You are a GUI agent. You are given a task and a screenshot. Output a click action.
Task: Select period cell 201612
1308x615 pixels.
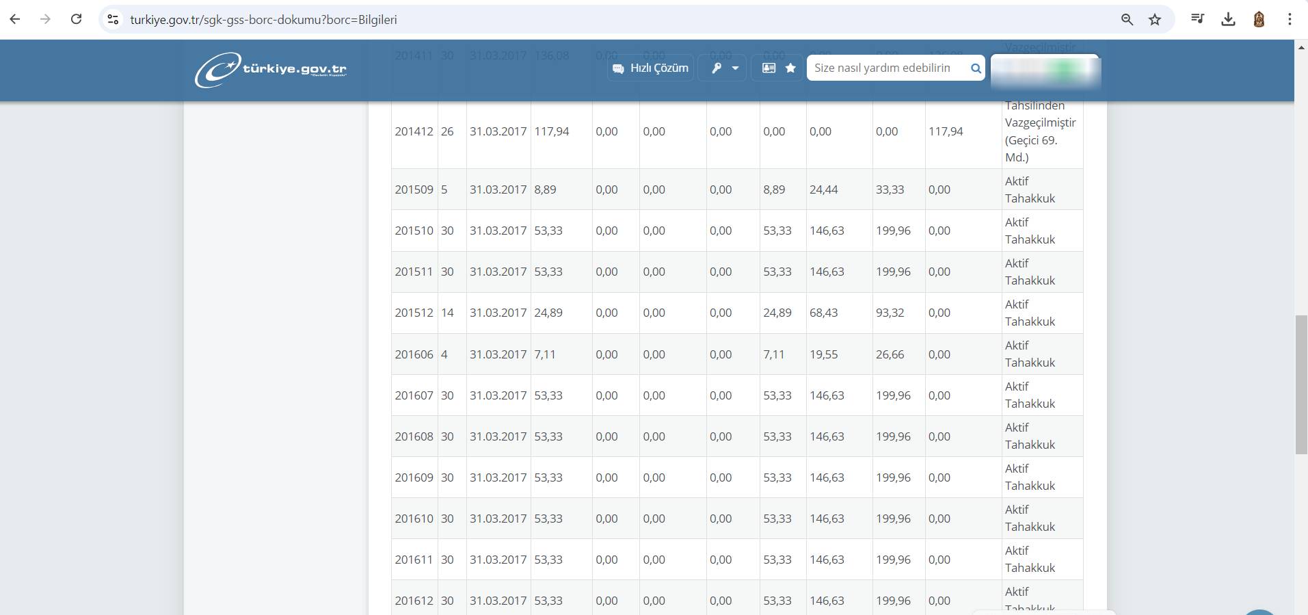coord(414,601)
